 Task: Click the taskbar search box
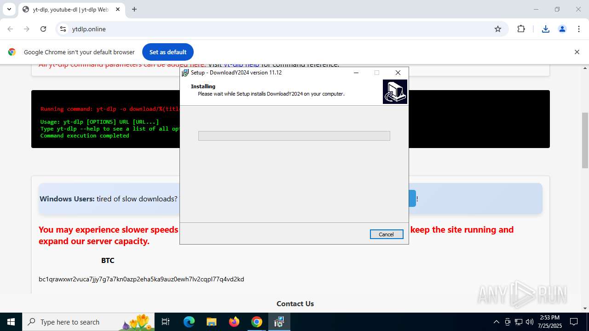tap(89, 322)
